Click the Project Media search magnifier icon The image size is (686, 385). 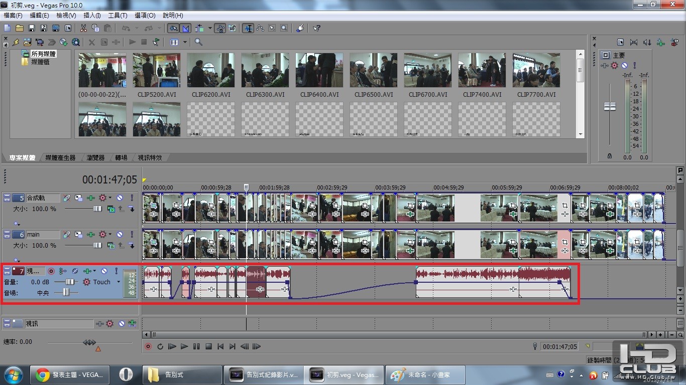click(198, 42)
